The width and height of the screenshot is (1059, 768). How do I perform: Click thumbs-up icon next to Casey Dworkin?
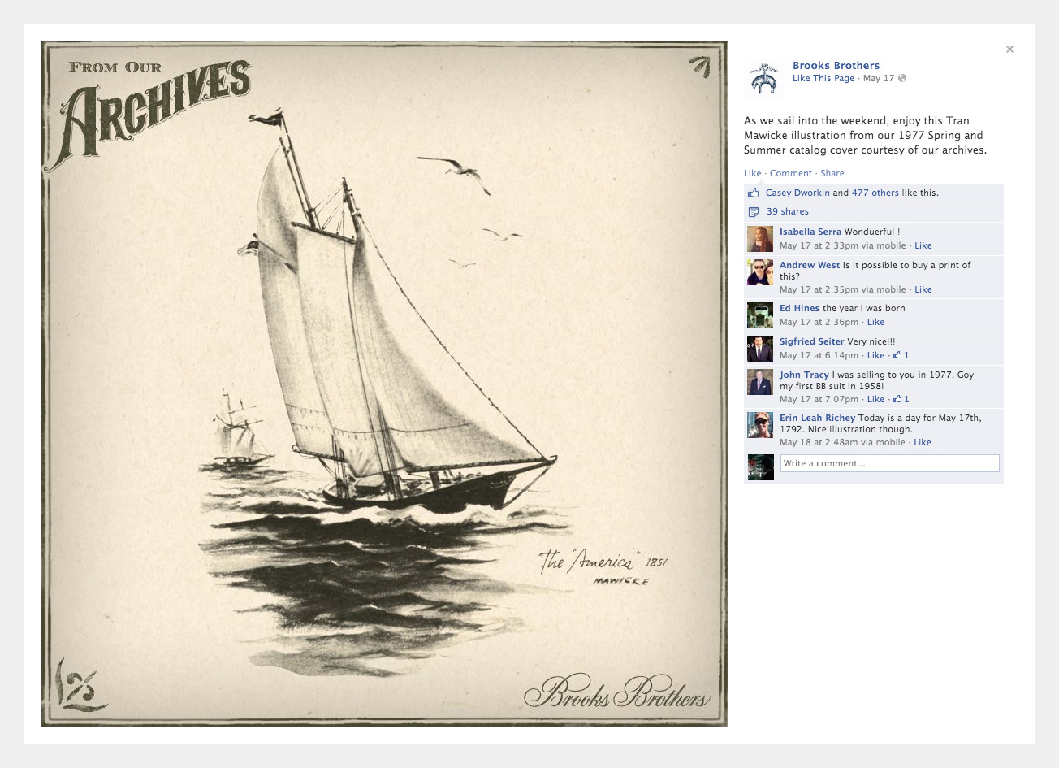pyautogui.click(x=753, y=193)
